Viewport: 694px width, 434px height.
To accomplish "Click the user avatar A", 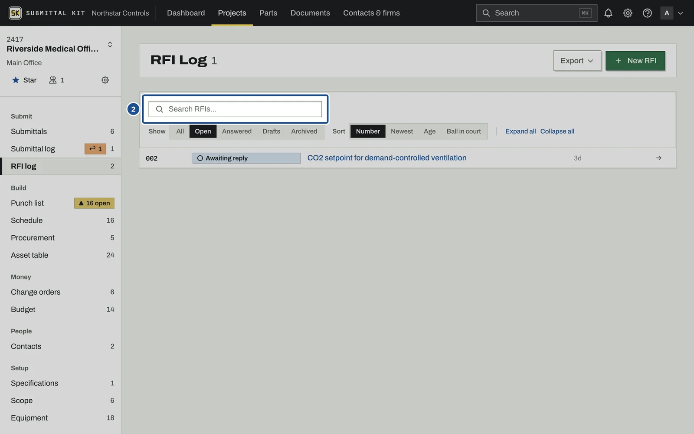I will point(667,13).
